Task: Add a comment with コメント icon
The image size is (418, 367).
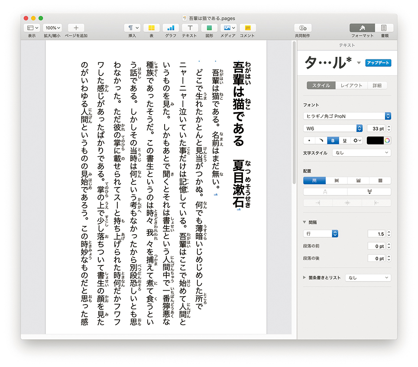Action: pos(247,28)
